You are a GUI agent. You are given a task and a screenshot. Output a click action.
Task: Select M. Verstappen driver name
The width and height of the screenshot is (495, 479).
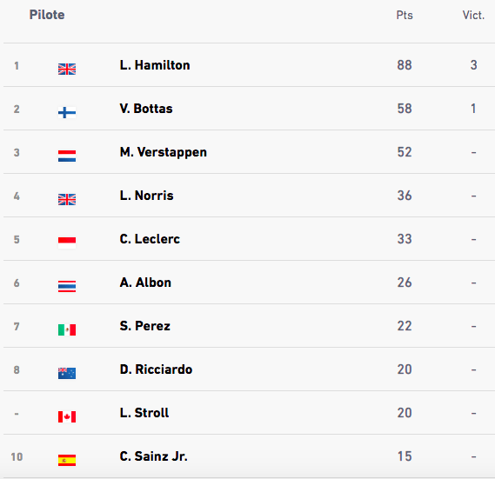tap(164, 152)
